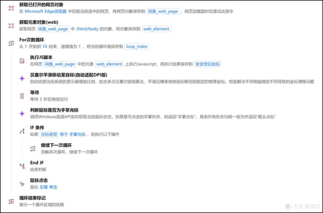
Task: Click the loop_index variable tag
Action: tap(137, 47)
